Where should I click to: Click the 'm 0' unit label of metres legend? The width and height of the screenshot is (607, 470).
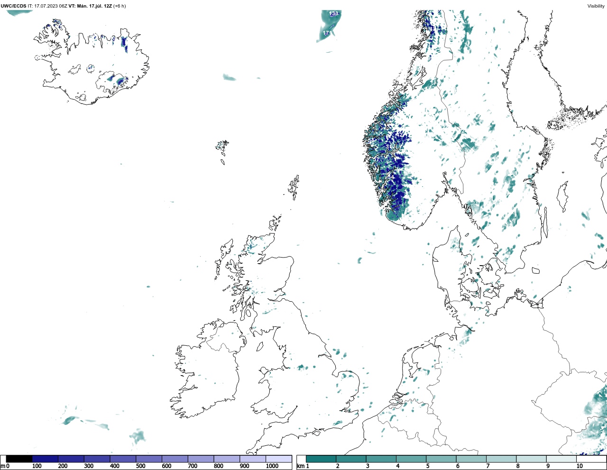click(x=5, y=466)
